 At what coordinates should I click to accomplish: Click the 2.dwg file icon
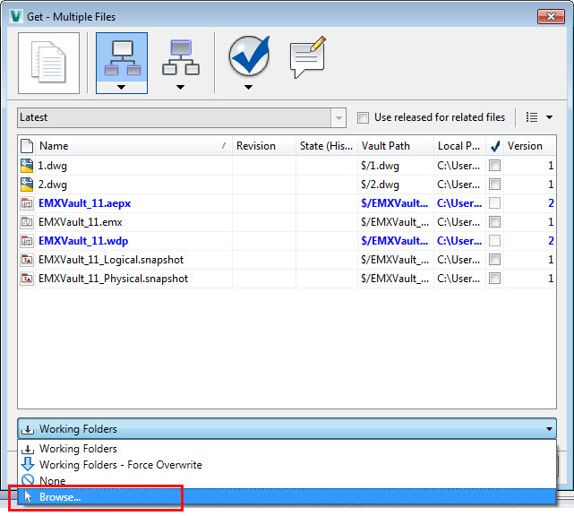pos(27,185)
